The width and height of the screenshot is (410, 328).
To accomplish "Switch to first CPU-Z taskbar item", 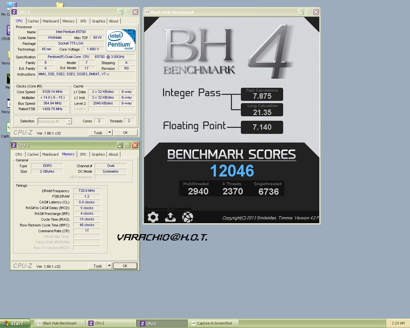I will (x=111, y=323).
